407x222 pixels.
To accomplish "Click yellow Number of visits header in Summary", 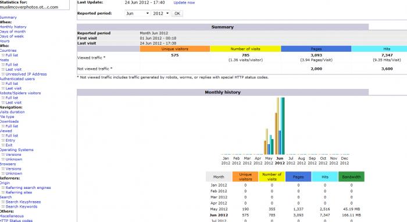I will [x=245, y=49].
